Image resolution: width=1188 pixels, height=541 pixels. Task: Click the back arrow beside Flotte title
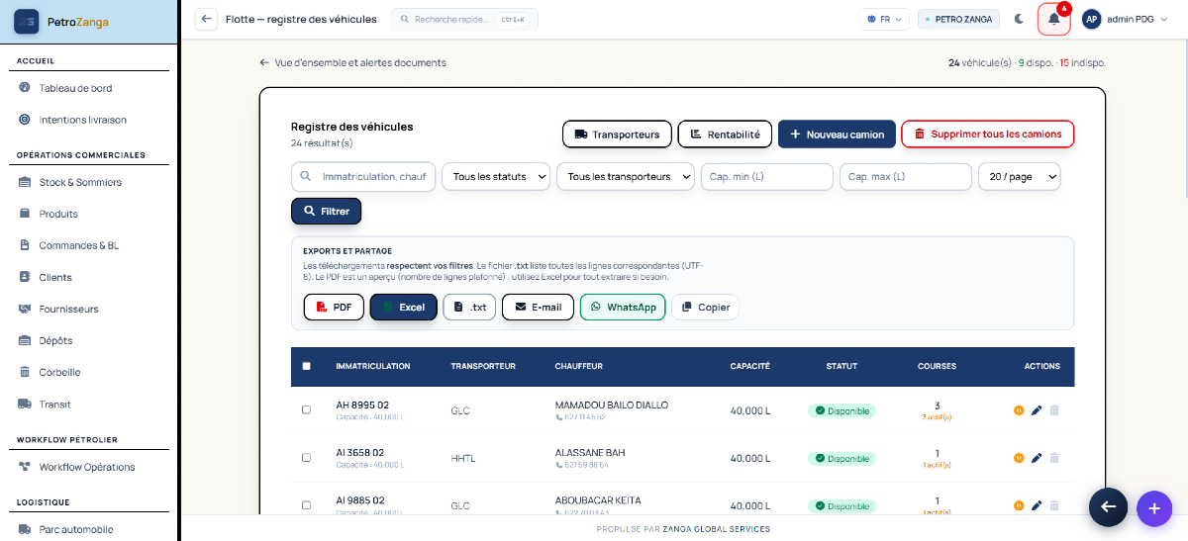click(206, 19)
